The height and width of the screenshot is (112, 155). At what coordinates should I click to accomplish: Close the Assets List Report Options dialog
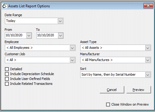pyautogui.click(x=148, y=6)
